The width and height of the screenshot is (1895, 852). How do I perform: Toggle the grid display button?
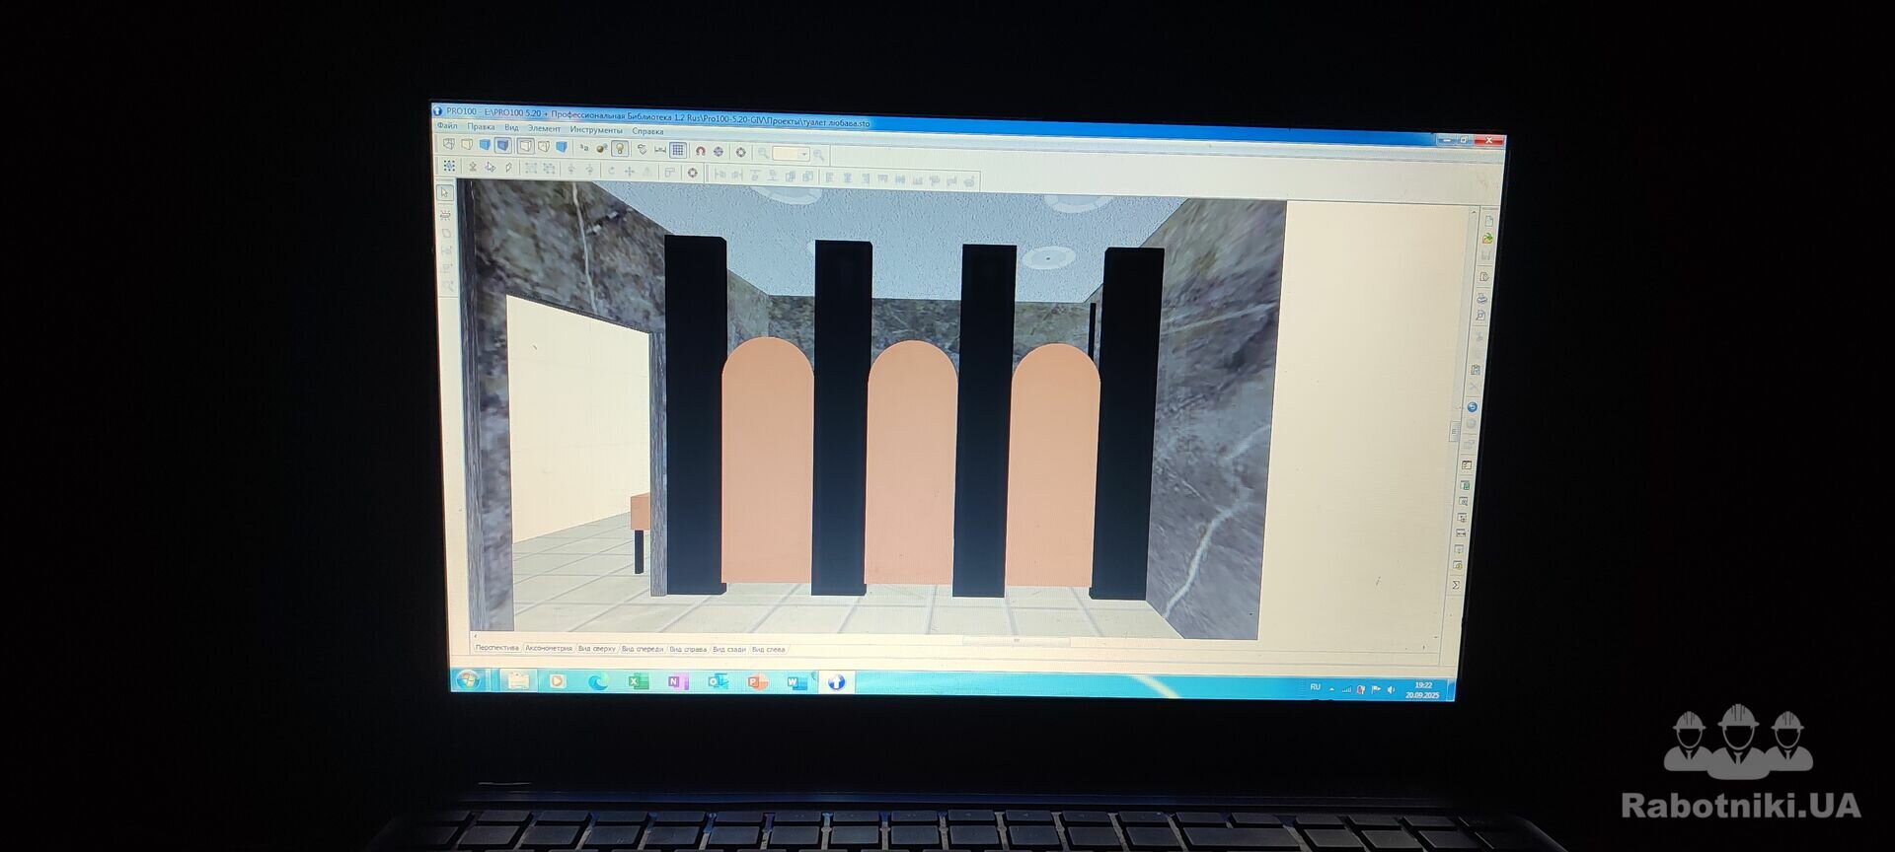(678, 151)
